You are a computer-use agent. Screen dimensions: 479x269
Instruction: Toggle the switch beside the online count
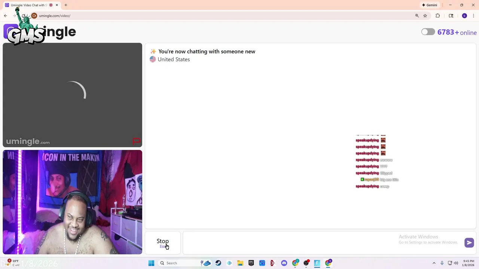428,32
